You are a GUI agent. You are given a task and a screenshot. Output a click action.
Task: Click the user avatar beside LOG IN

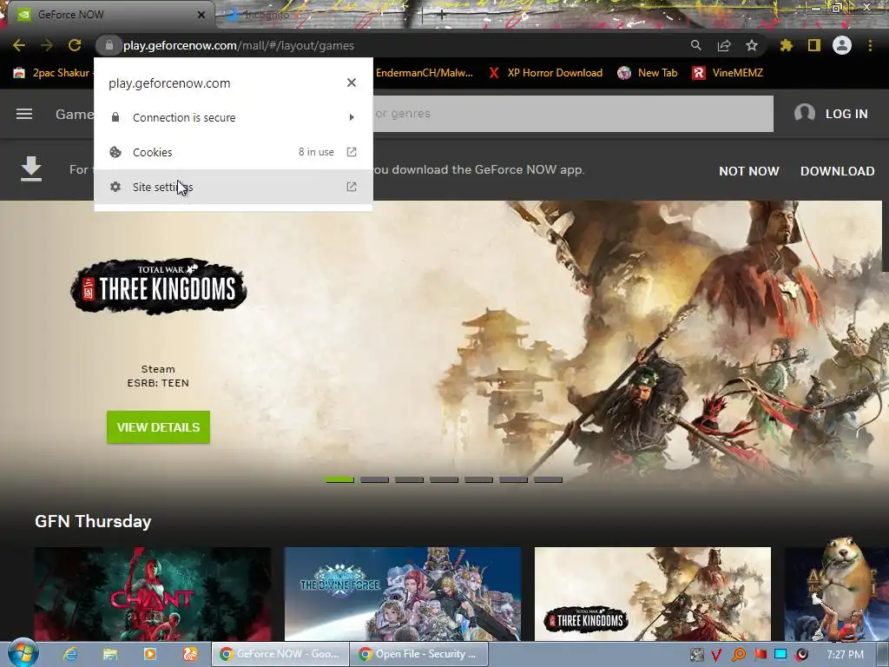point(805,114)
